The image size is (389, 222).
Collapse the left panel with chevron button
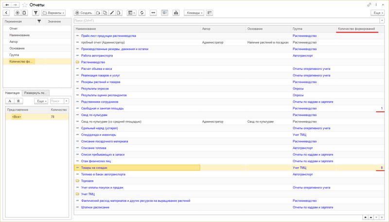click(x=6, y=13)
